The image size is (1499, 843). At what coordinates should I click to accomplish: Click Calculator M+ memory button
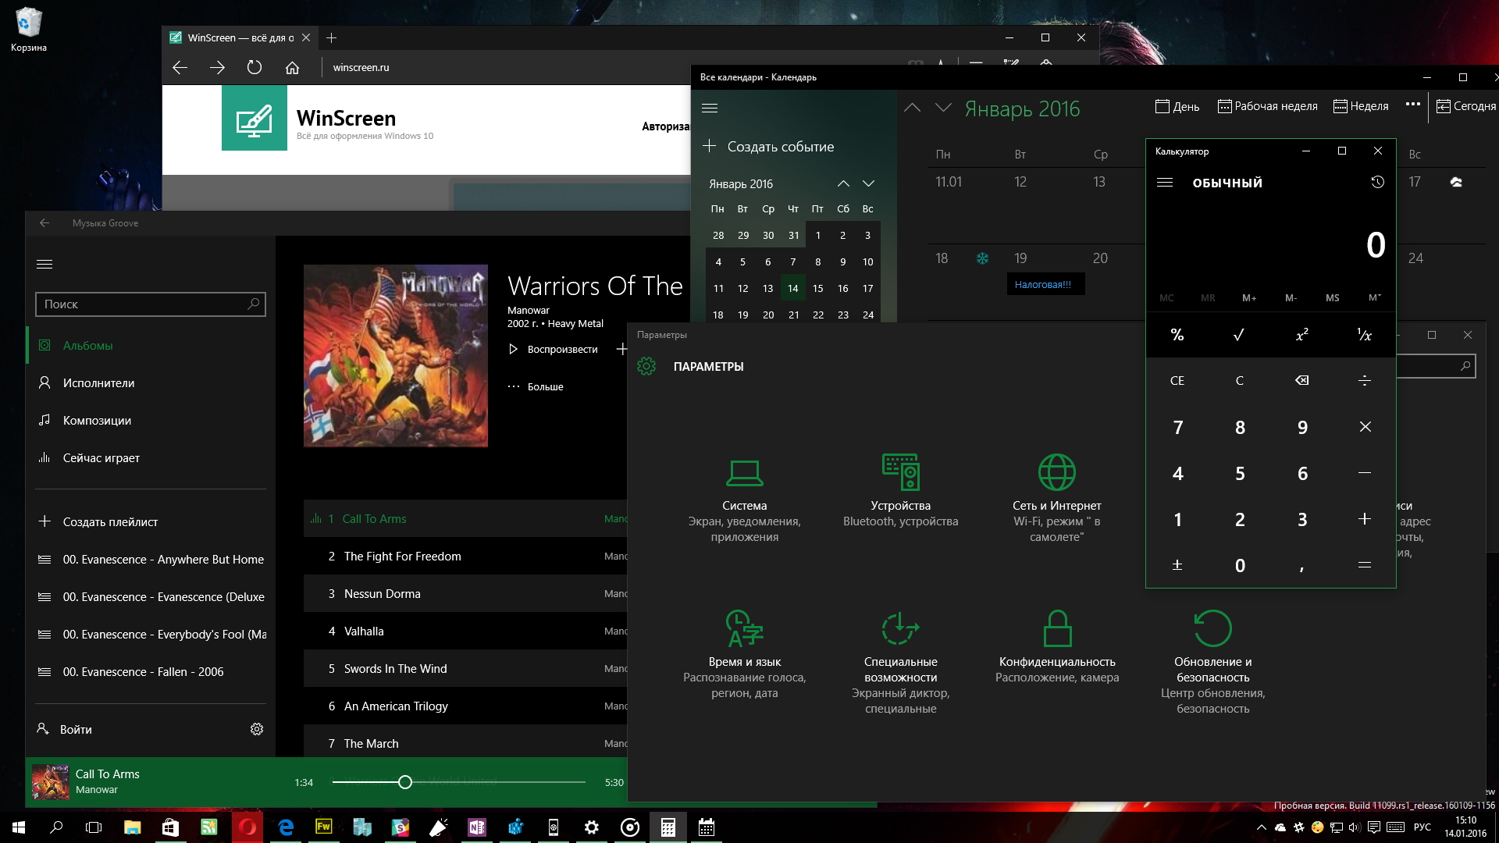[x=1249, y=297]
